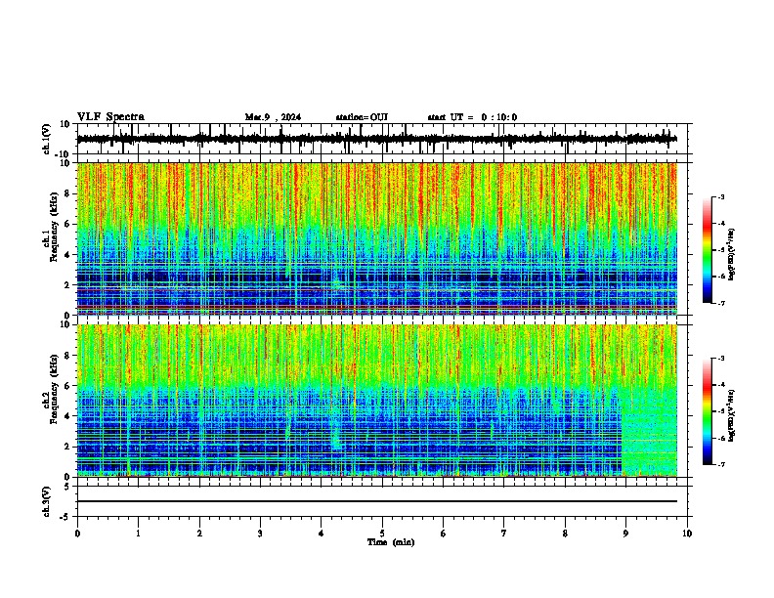Click time axis tick label "1"
This screenshot has height=598, width=774.
click(138, 534)
